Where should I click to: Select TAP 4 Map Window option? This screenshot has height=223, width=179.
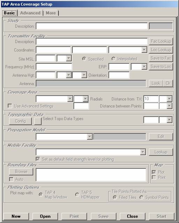pyautogui.click(x=41, y=194)
